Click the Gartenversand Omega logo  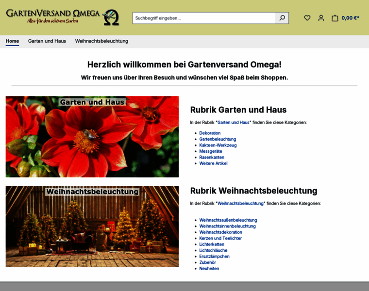[x=63, y=17]
